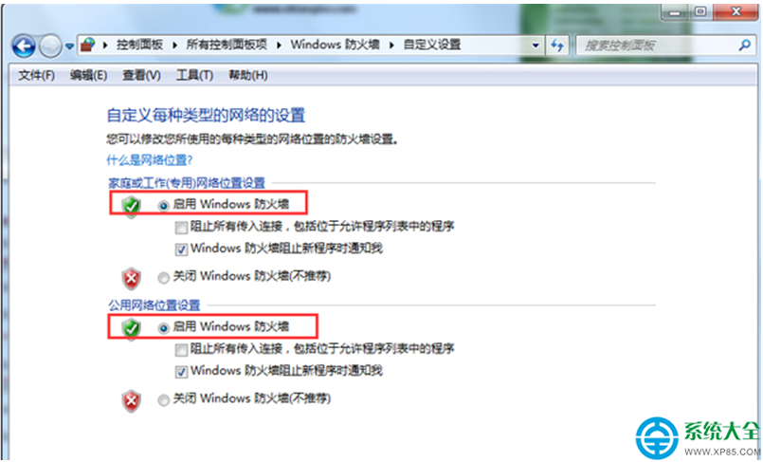Click the 自定义每种类型的网络的设置 heading
The width and height of the screenshot is (763, 462).
pyautogui.click(x=206, y=116)
